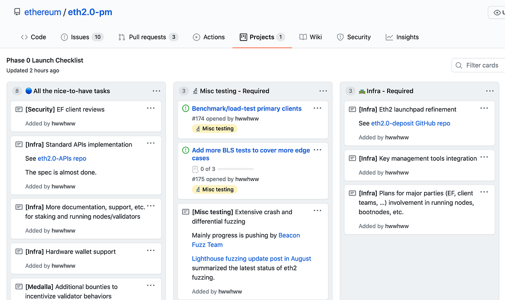Click the note icon on Hardware wallet support card

pos(19,252)
